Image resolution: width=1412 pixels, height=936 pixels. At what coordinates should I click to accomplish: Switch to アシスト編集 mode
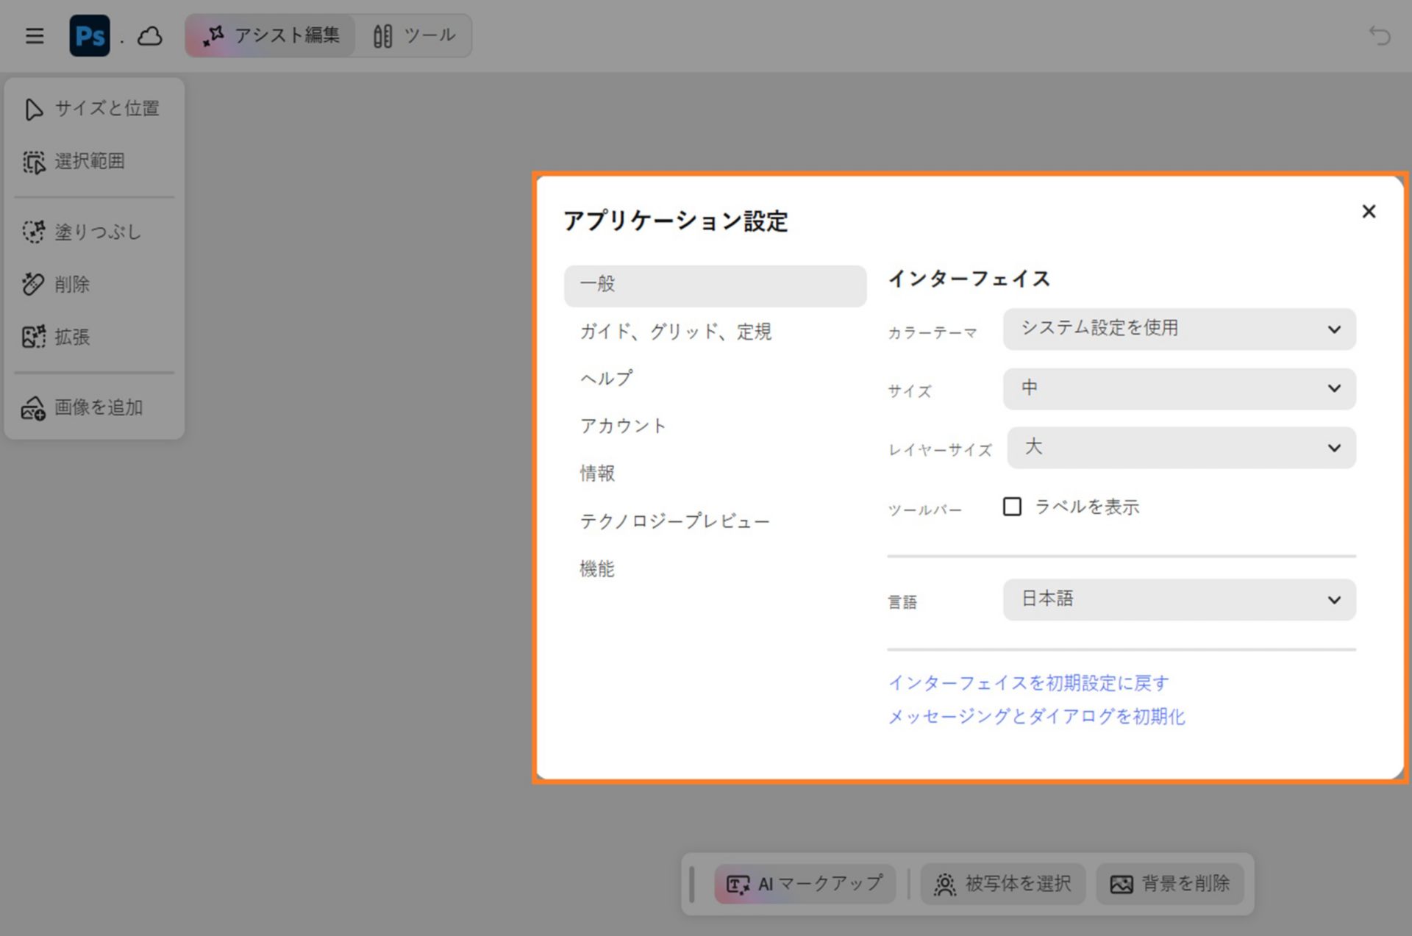pyautogui.click(x=271, y=35)
